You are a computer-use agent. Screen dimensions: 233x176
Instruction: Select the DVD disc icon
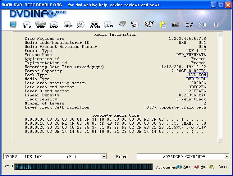54,25
